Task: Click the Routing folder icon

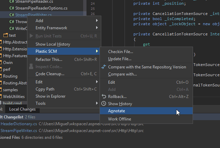Action: click(1, 76)
